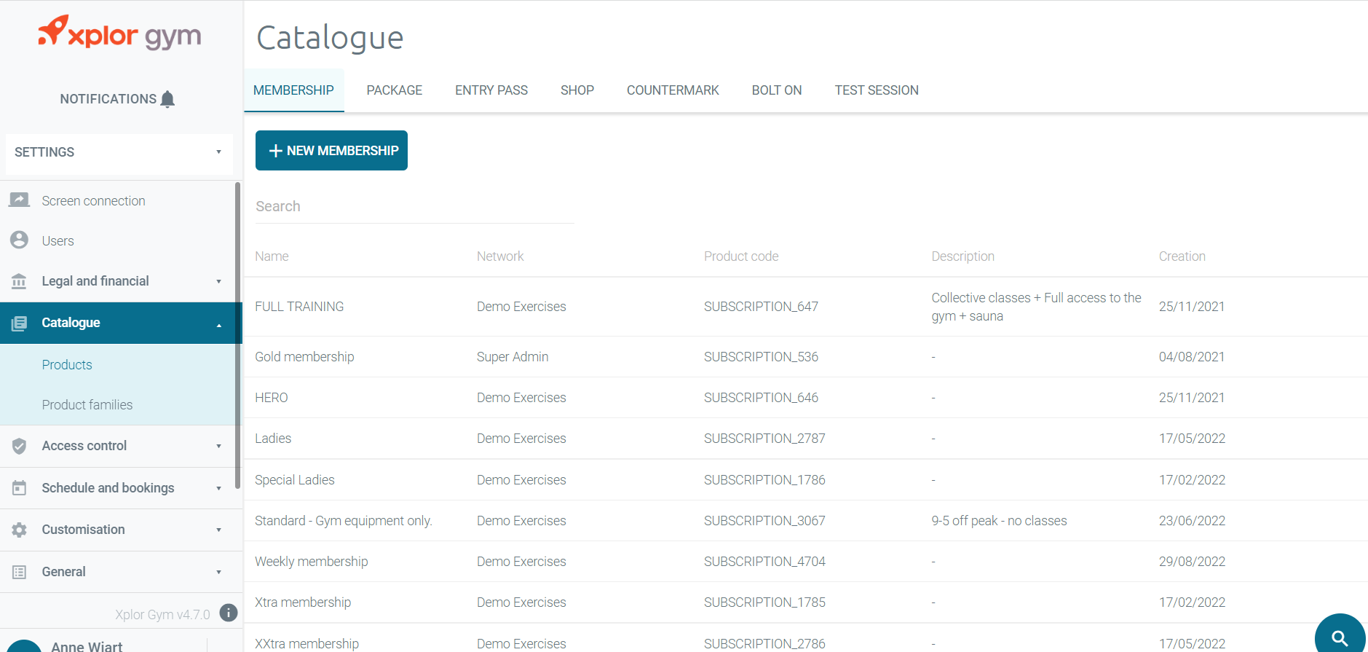Click Collective classes description text

click(x=1036, y=307)
